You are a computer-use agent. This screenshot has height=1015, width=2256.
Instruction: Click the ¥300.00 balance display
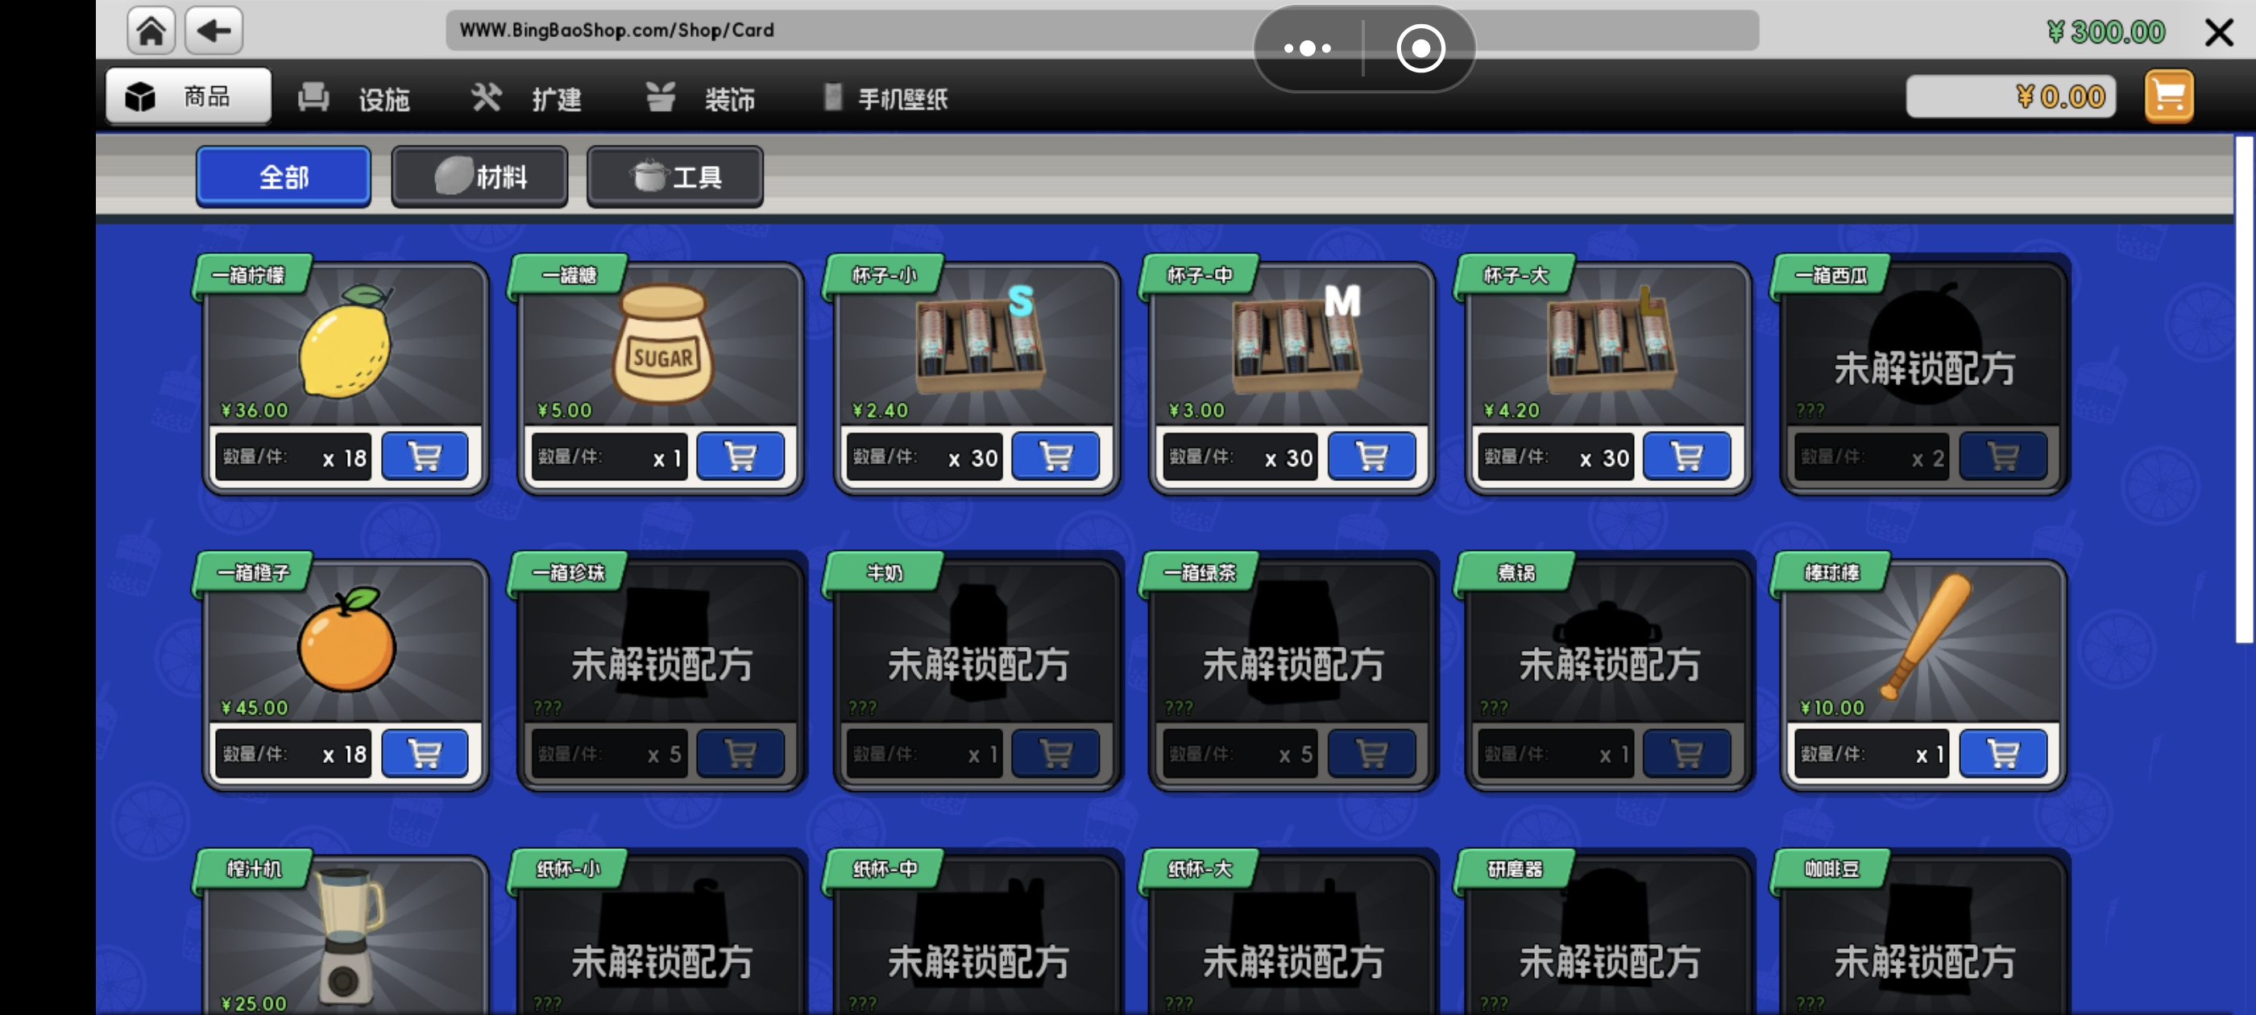[2105, 32]
